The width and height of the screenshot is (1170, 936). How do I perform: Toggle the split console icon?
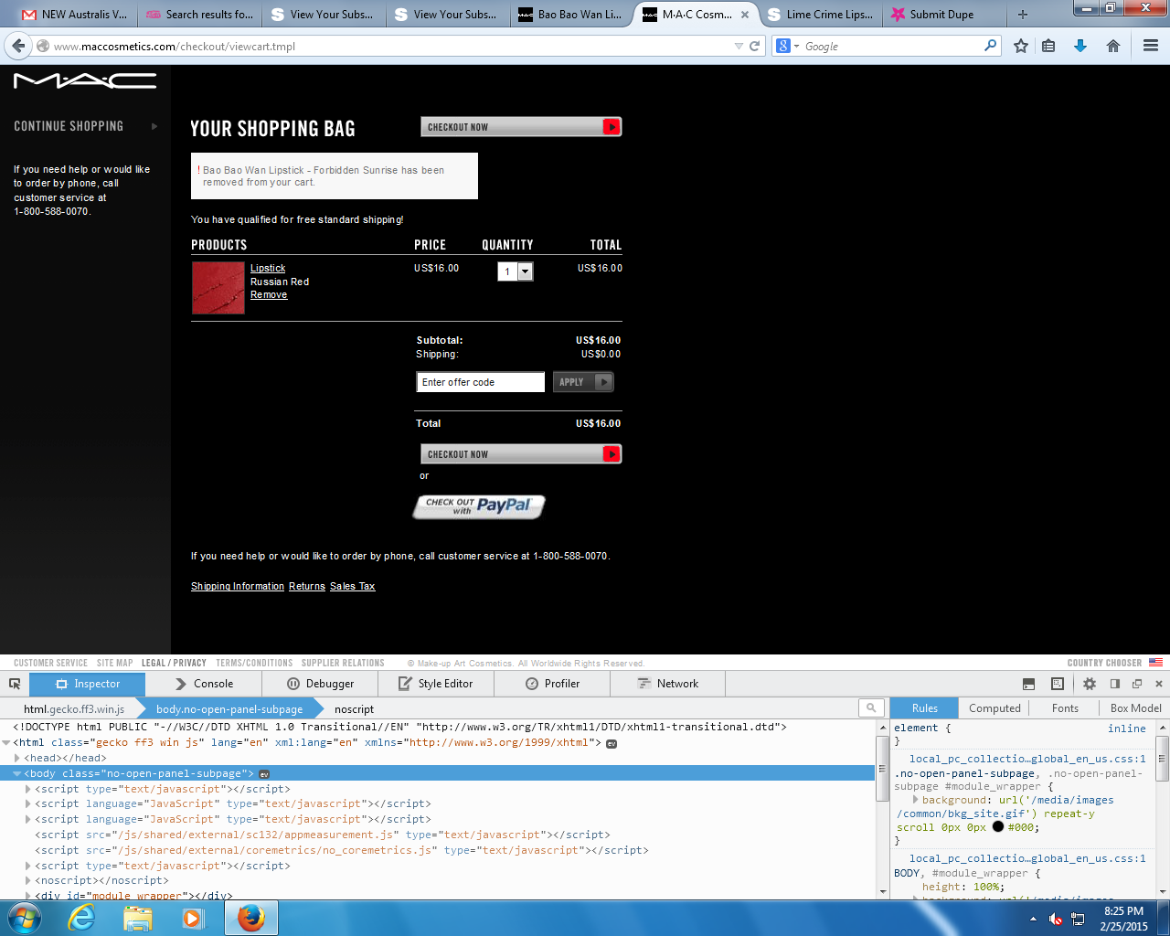[x=1028, y=684]
